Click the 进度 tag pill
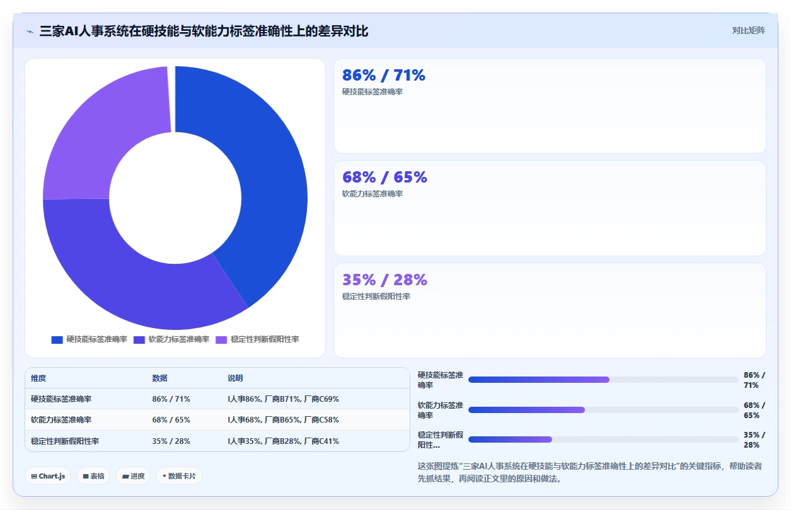 point(133,476)
